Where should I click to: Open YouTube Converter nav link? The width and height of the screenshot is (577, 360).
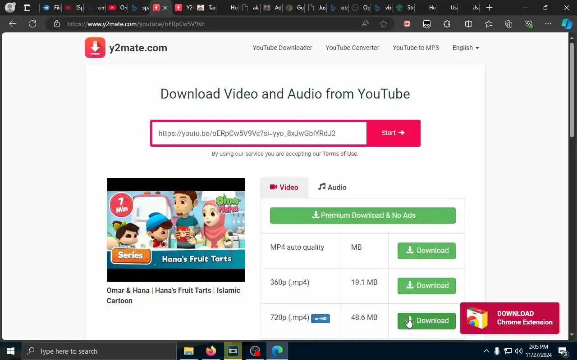[353, 48]
